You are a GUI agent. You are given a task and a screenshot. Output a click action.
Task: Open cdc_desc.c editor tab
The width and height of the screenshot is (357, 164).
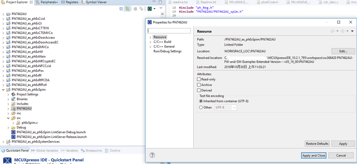[328, 2]
